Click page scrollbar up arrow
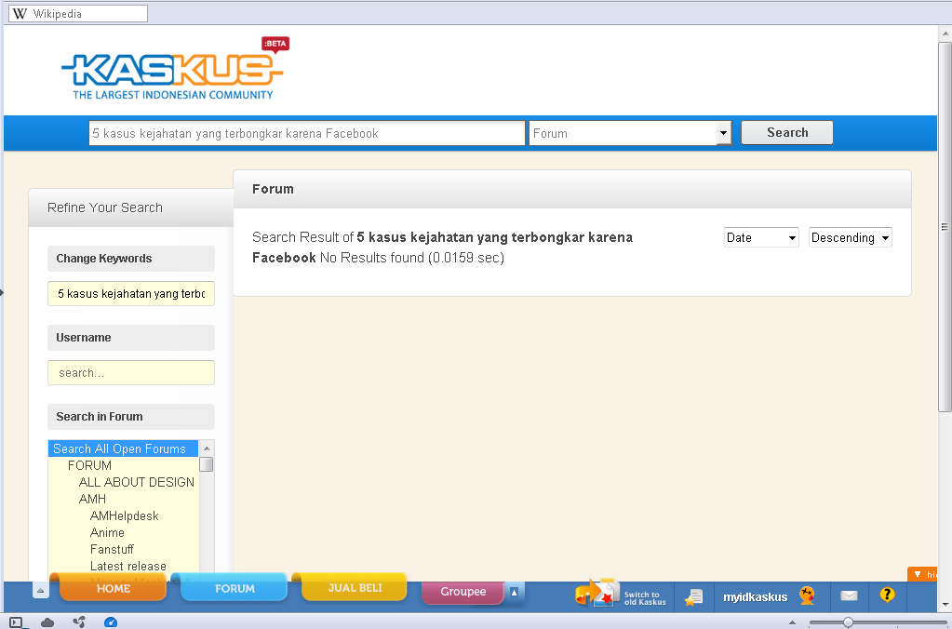This screenshot has width=952, height=629. (x=945, y=33)
